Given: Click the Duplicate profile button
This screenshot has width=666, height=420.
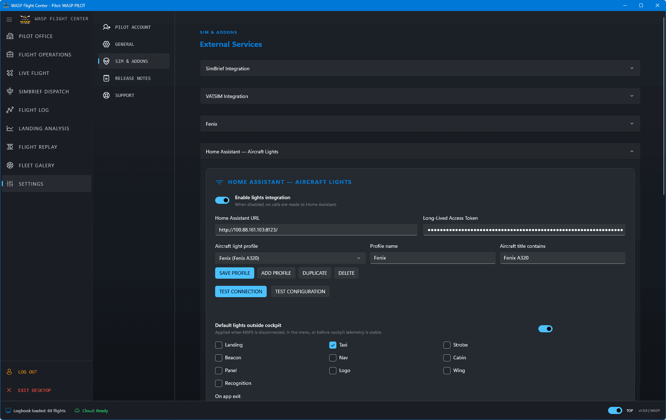Looking at the screenshot, I should [x=315, y=273].
